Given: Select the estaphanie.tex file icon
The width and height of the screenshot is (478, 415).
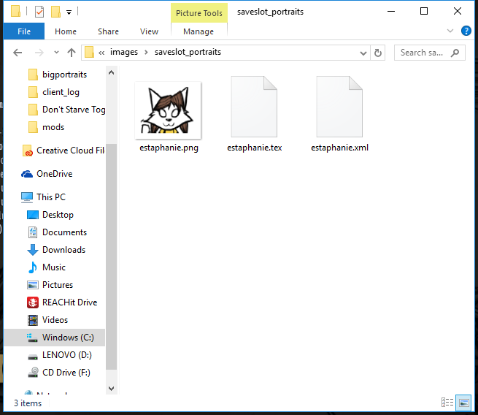Looking at the screenshot, I should tap(254, 107).
